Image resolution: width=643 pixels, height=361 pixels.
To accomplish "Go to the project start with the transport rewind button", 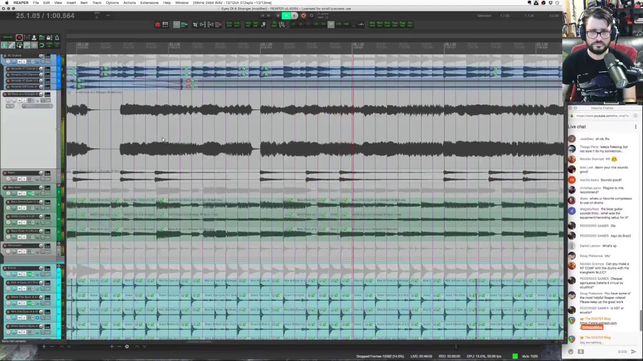I will pyautogui.click(x=263, y=16).
